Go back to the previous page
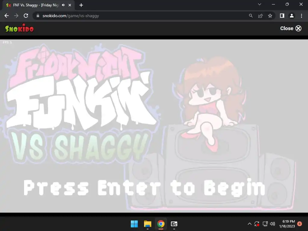The width and height of the screenshot is (308, 231). tap(7, 16)
